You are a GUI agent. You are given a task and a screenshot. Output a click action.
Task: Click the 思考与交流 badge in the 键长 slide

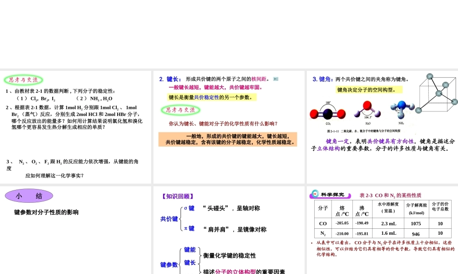click(180, 110)
